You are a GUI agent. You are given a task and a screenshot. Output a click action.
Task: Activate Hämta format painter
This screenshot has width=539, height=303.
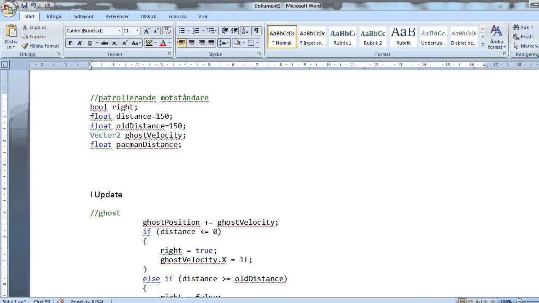click(41, 46)
